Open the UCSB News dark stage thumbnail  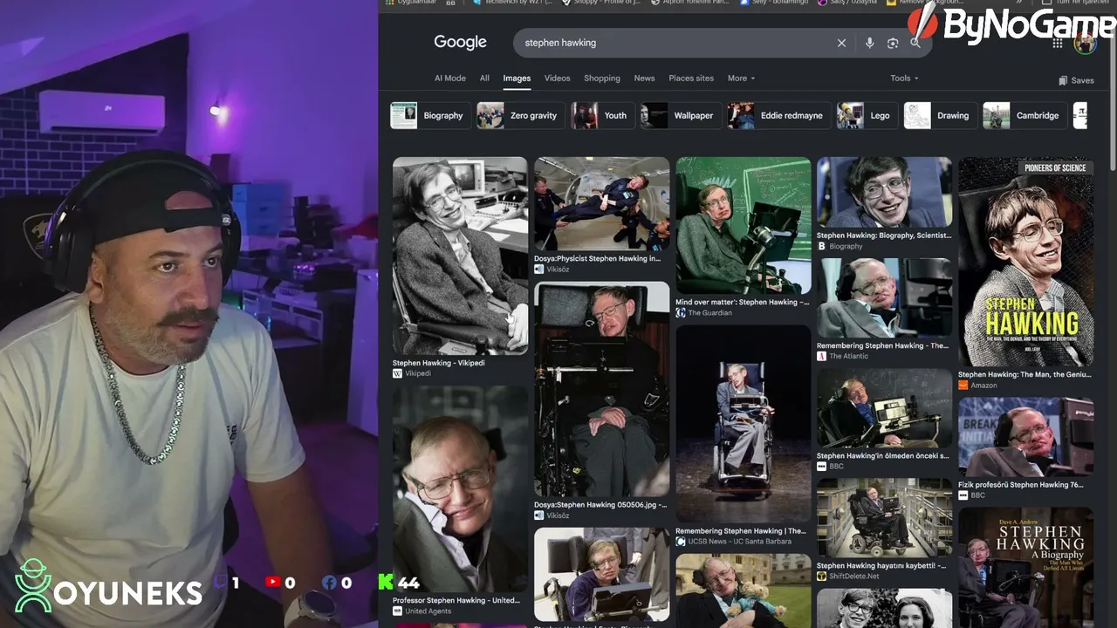click(x=743, y=424)
